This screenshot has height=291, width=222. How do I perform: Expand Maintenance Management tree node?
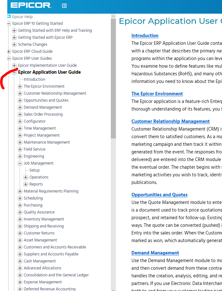(20, 142)
